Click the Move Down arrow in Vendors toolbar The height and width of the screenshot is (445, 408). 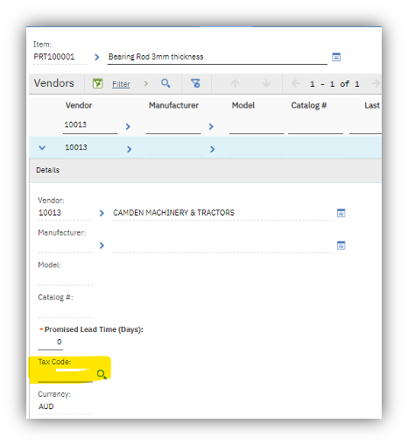(266, 83)
